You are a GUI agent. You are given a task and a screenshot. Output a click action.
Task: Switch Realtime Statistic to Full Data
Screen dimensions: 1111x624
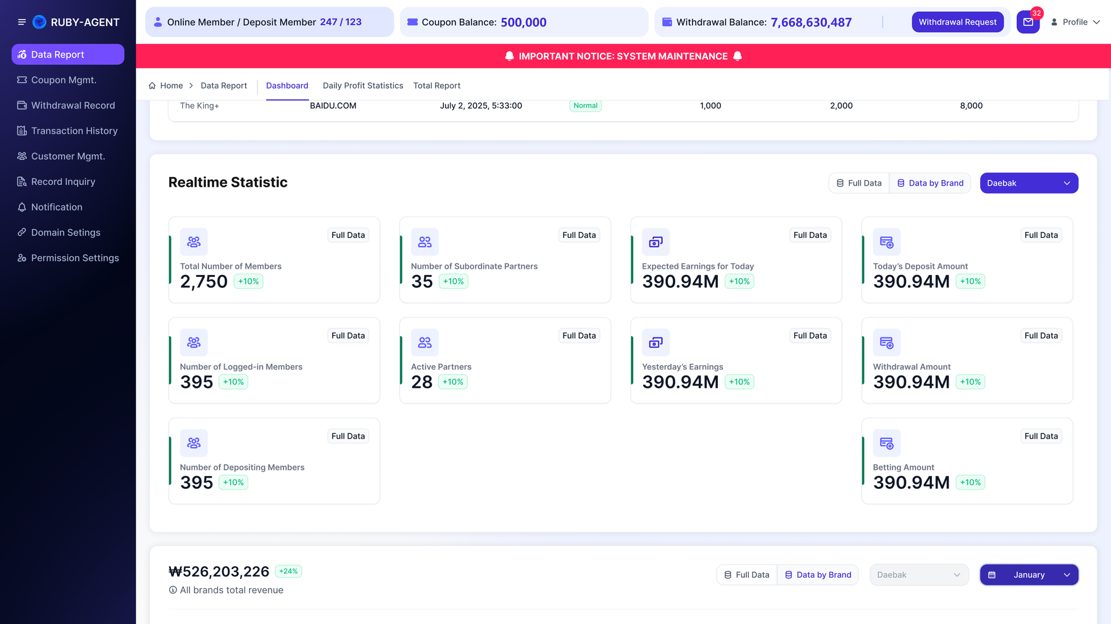tap(859, 183)
